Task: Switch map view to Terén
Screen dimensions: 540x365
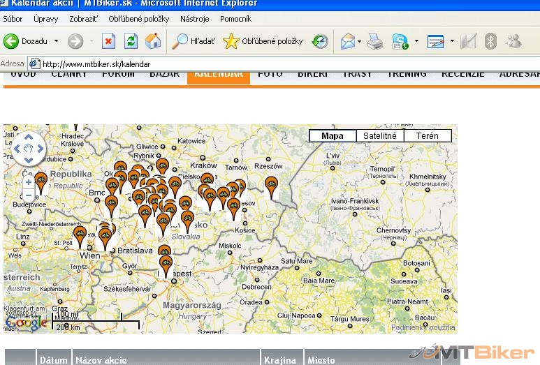Action: point(427,136)
